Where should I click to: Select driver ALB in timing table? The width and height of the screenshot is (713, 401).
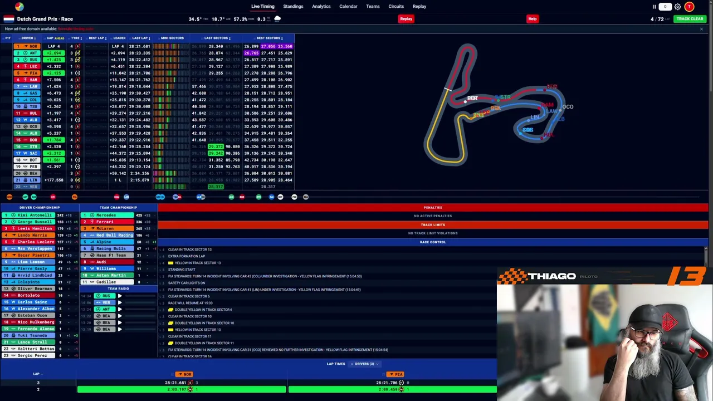(27, 120)
